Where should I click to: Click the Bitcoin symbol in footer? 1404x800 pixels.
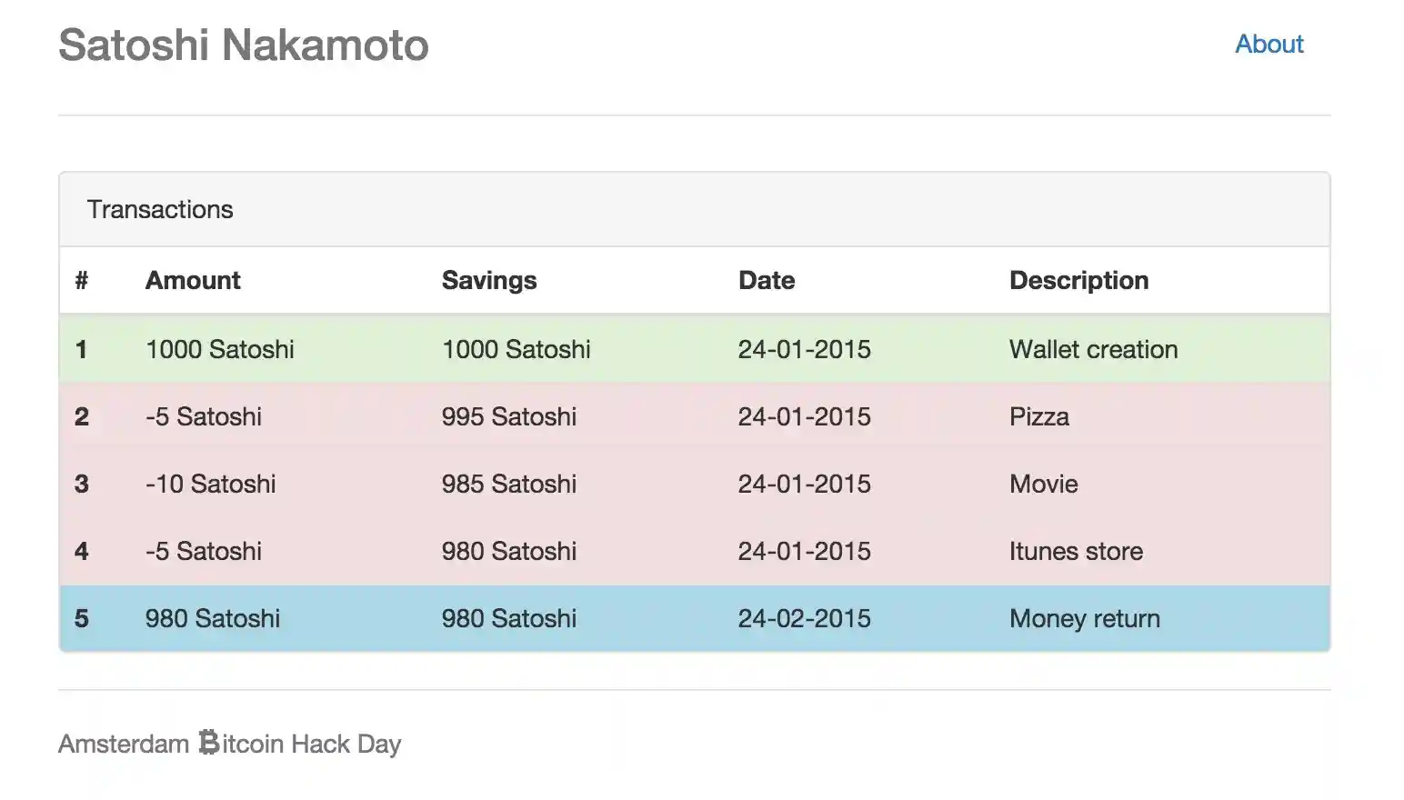click(x=209, y=743)
